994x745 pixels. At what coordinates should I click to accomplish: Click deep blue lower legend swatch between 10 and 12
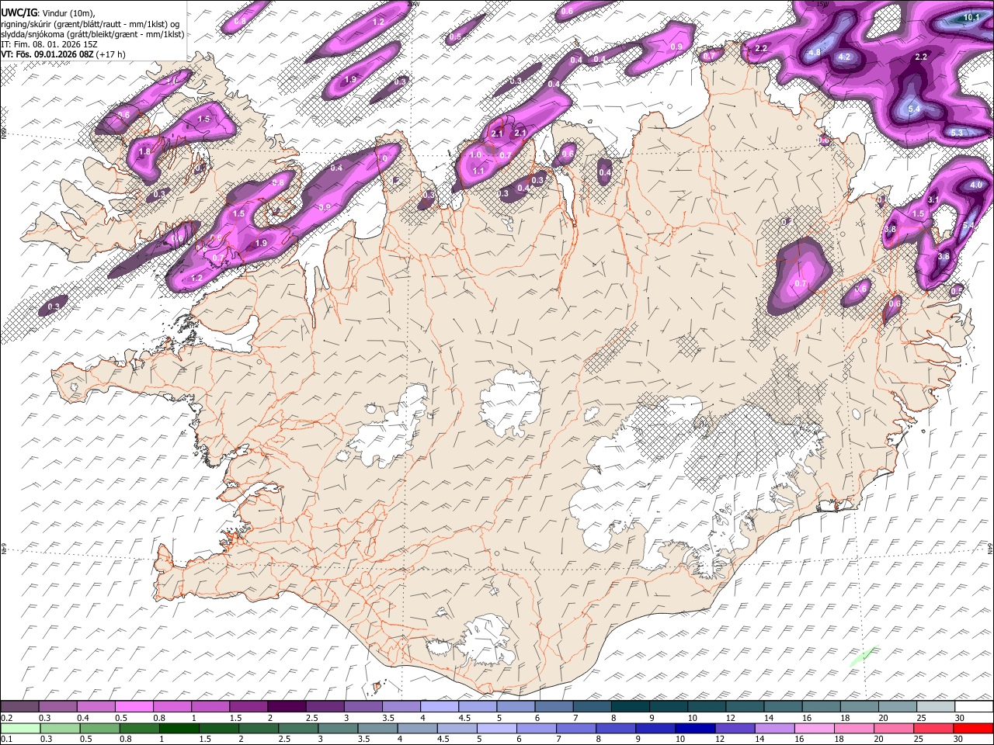tap(694, 728)
